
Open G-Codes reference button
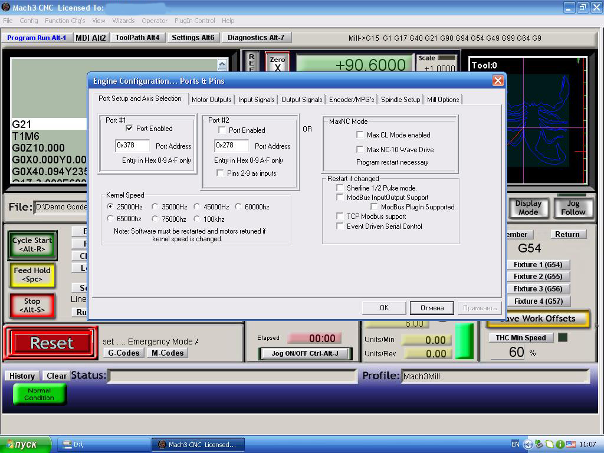click(x=124, y=353)
